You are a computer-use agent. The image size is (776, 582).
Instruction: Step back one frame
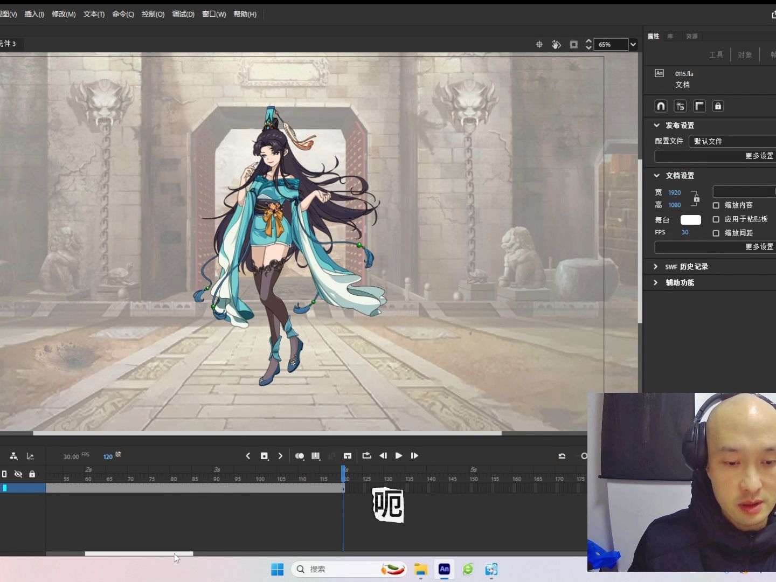pos(383,455)
